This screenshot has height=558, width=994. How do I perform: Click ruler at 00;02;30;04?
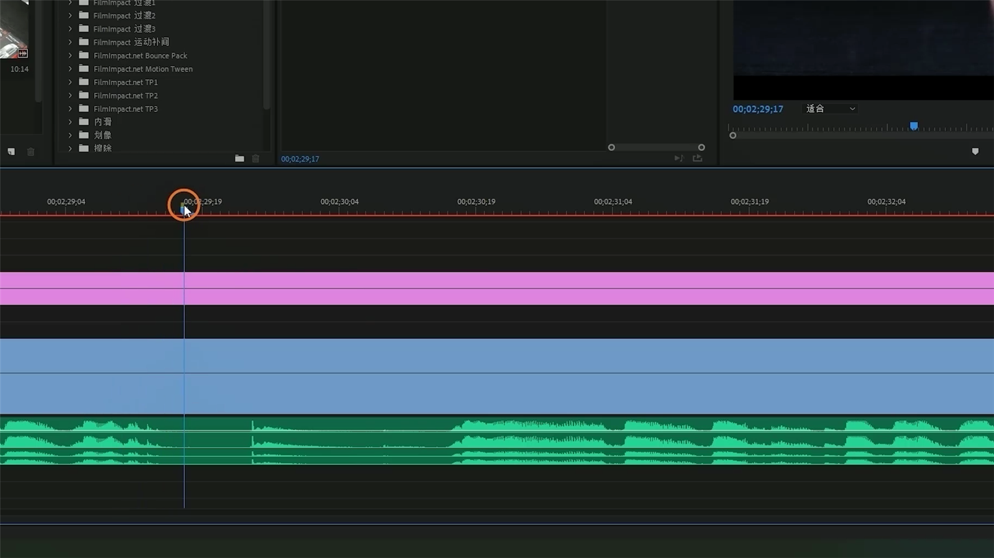tap(339, 202)
